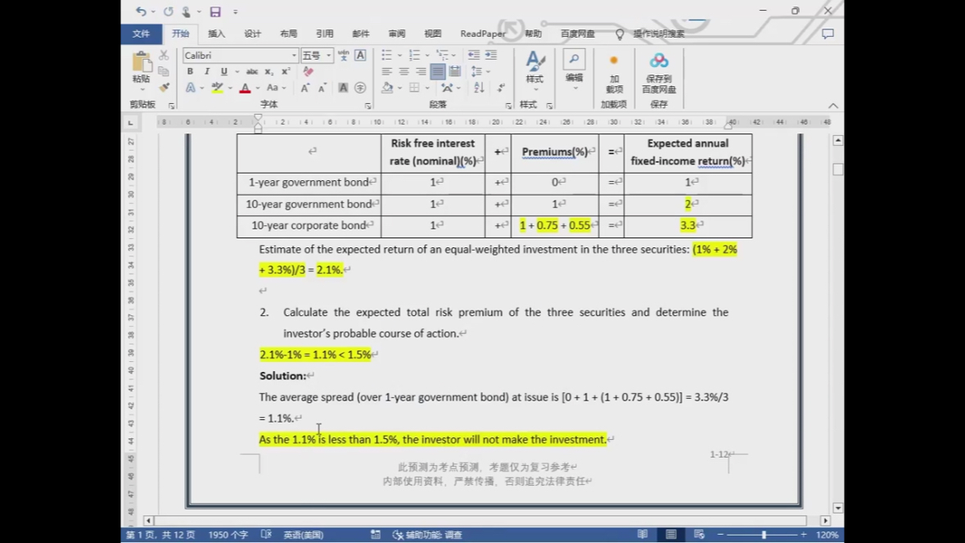Switch to the ReadPaper tab
The width and height of the screenshot is (965, 543).
pos(483,34)
